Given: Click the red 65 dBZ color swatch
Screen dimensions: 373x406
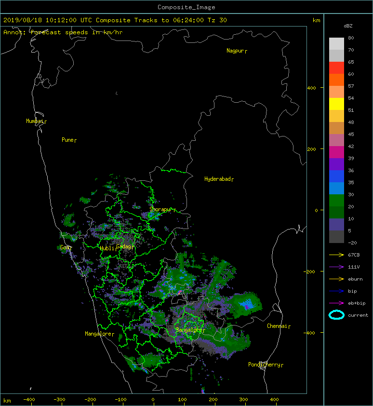Looking at the screenshot, I should tap(336, 68).
